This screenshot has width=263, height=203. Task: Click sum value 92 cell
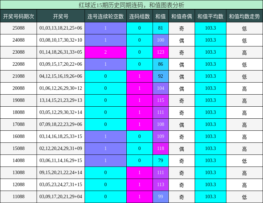pos(160,76)
